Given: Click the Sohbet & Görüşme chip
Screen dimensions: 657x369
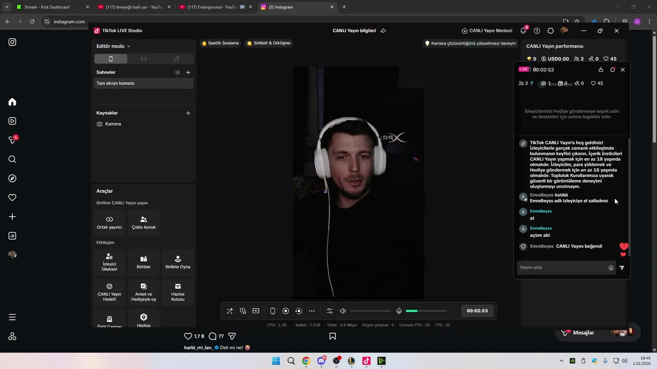Looking at the screenshot, I should coord(268,43).
